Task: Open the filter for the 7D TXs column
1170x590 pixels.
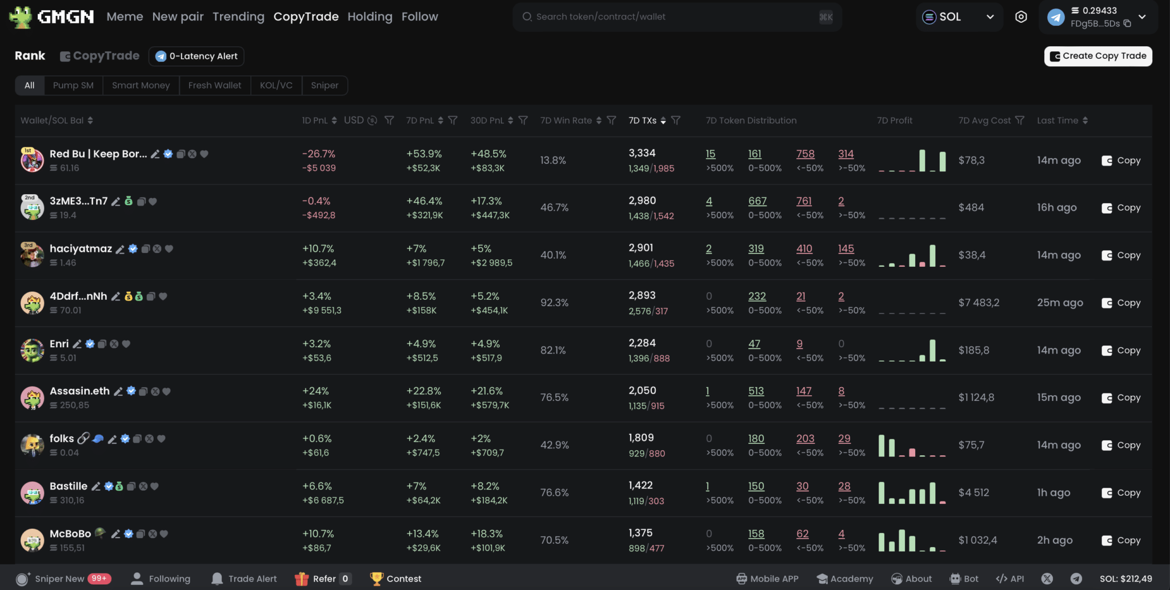Action: (x=676, y=121)
